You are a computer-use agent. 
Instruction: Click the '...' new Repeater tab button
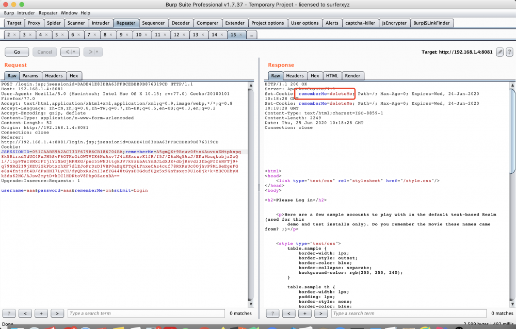pos(251,35)
